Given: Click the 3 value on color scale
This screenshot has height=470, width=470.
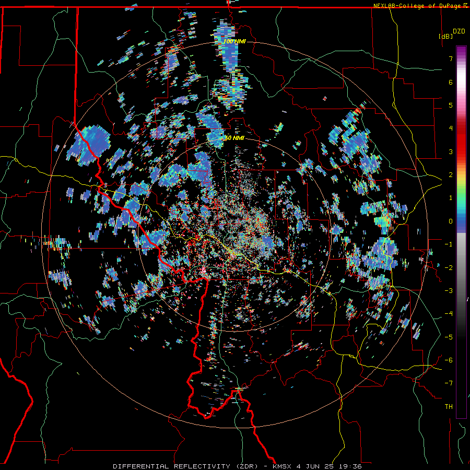Looking at the screenshot, I should click(x=451, y=151).
